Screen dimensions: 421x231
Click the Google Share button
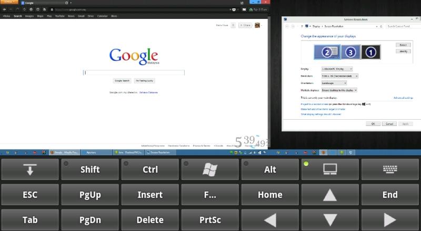coord(246,25)
